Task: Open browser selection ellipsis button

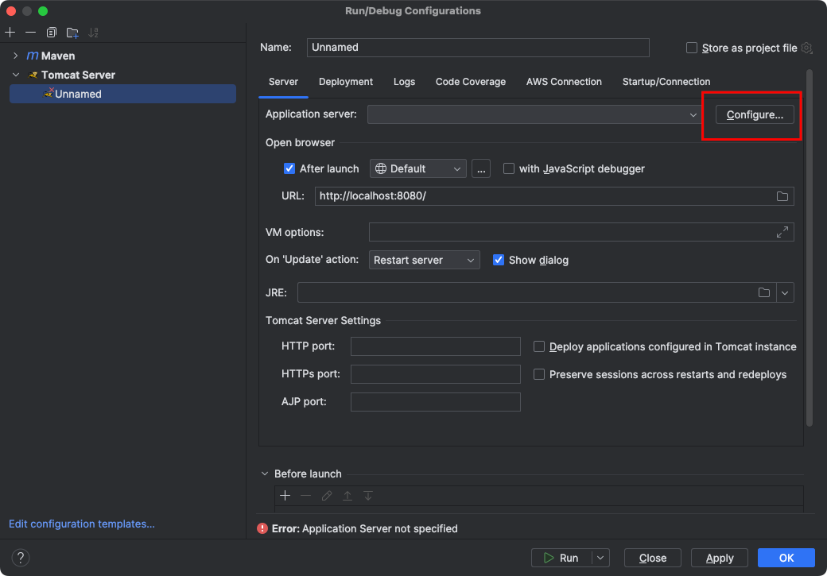Action: point(480,168)
